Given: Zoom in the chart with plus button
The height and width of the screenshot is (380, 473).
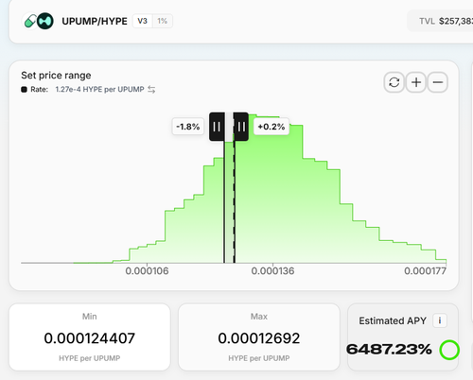Looking at the screenshot, I should pos(416,82).
